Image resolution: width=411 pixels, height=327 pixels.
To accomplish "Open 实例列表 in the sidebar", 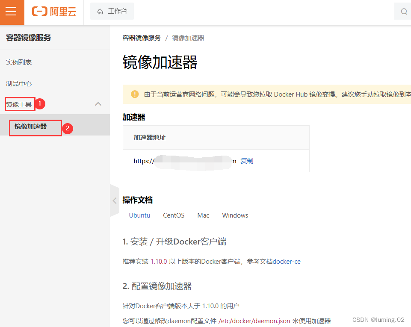I will [x=19, y=62].
